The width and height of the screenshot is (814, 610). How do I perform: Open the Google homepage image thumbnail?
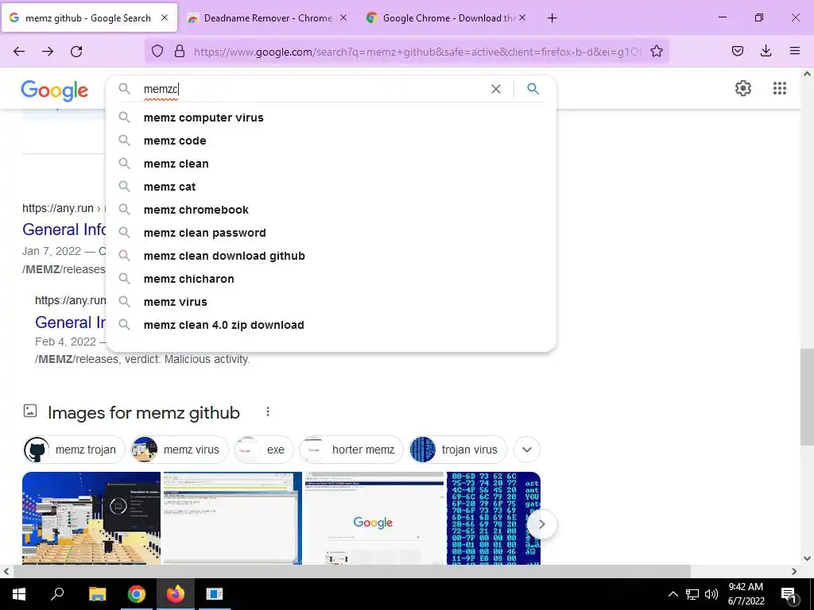click(374, 518)
